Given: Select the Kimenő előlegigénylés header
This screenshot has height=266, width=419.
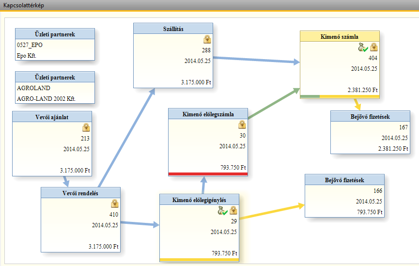Looking at the screenshot, I should 200,200.
